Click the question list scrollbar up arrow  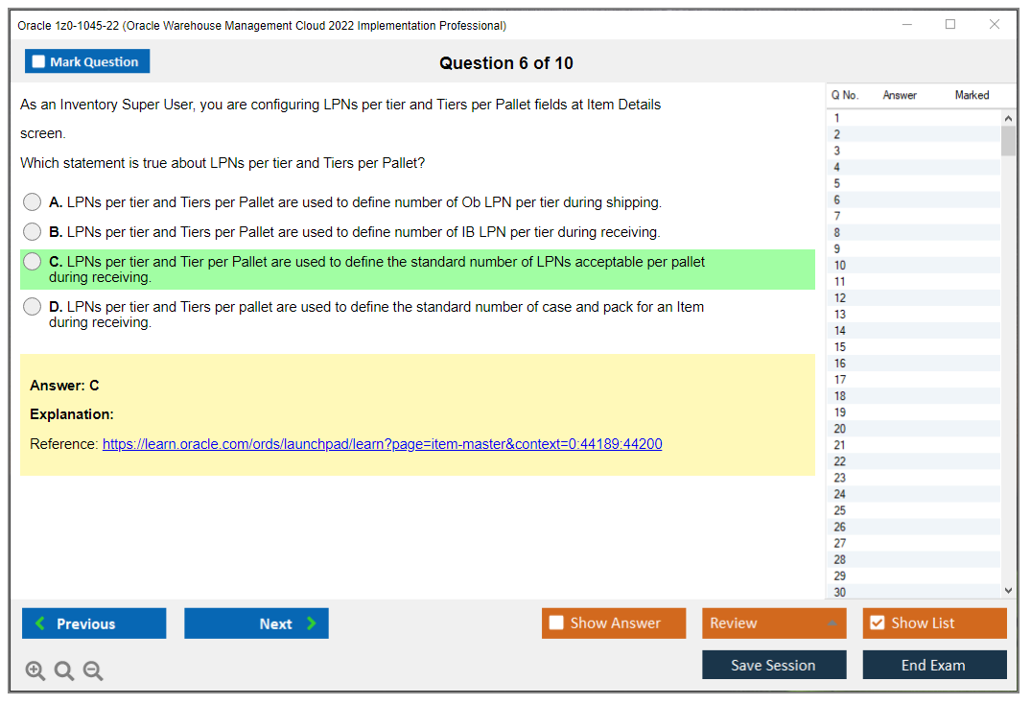1007,115
